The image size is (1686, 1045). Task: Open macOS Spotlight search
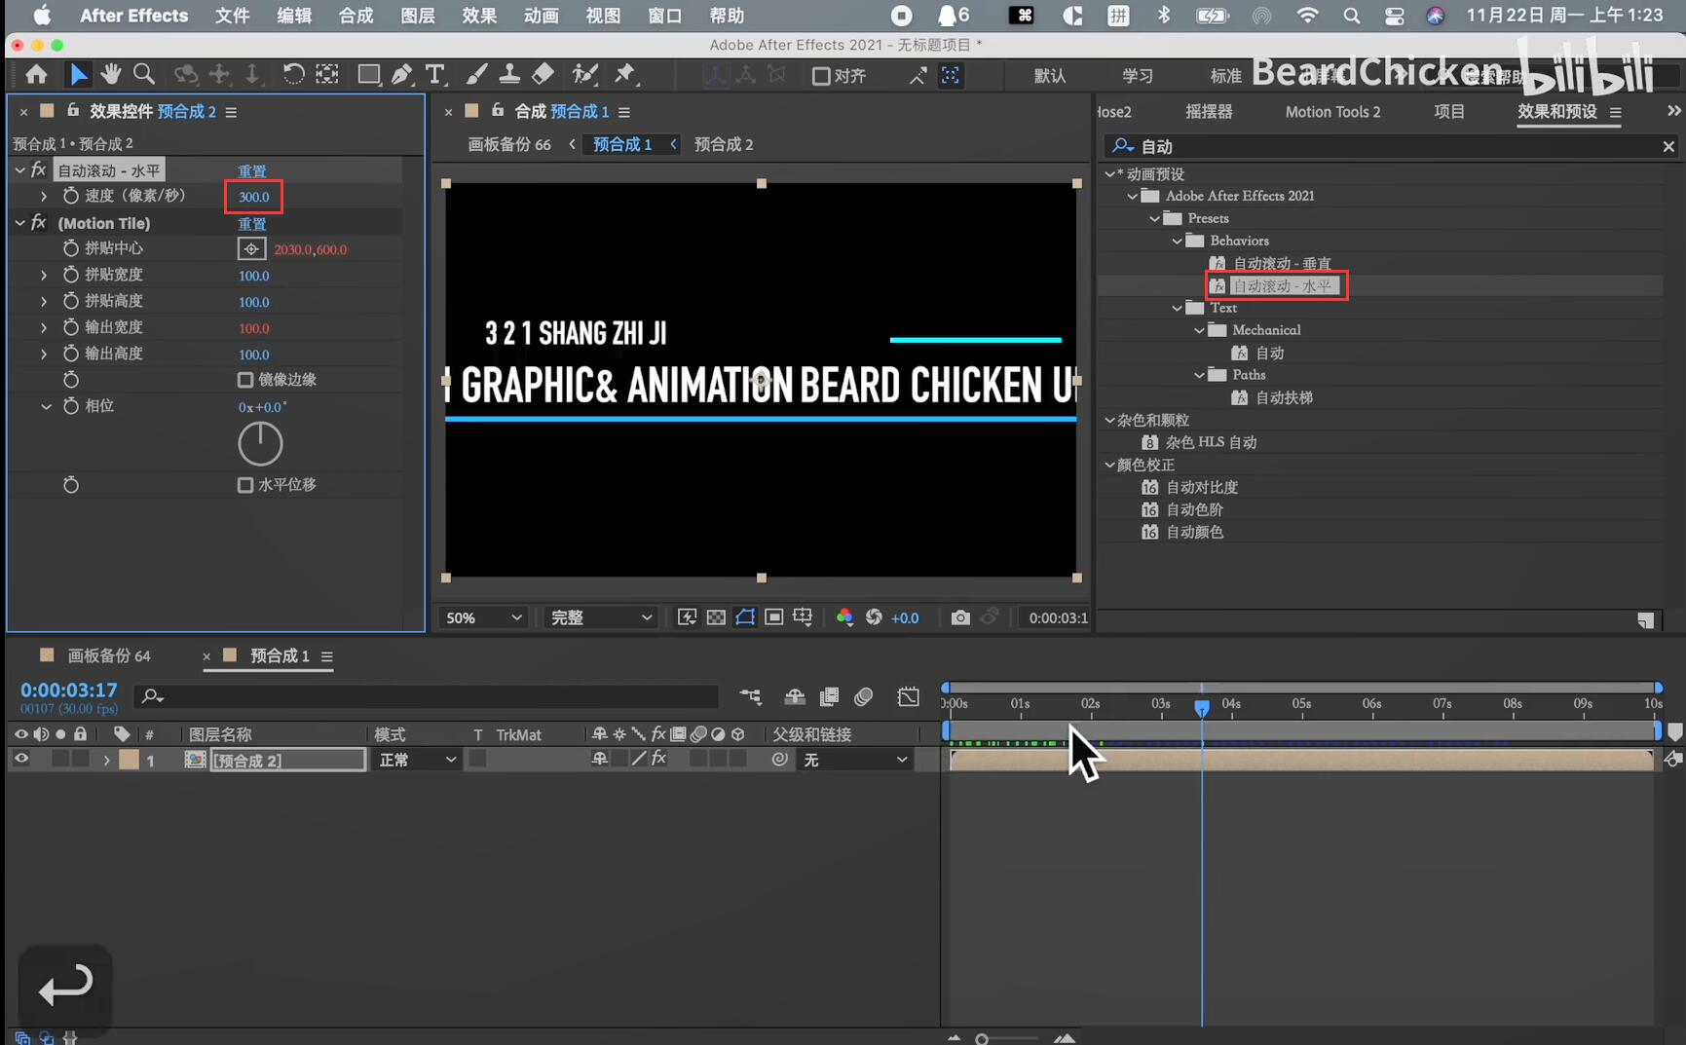(x=1351, y=16)
